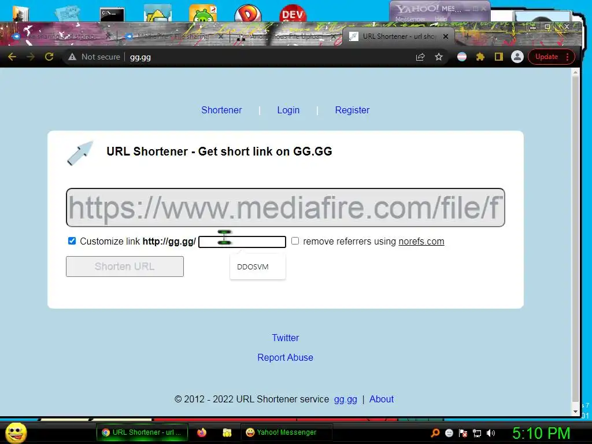Click the magnifier tray icon

[x=435, y=433]
